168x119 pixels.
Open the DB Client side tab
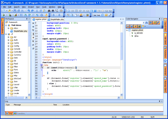click(165, 39)
